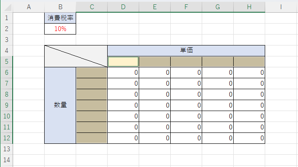This screenshot has height=167, width=298.
Task: Select the tan unit price cell E5
Action: [x=155, y=62]
